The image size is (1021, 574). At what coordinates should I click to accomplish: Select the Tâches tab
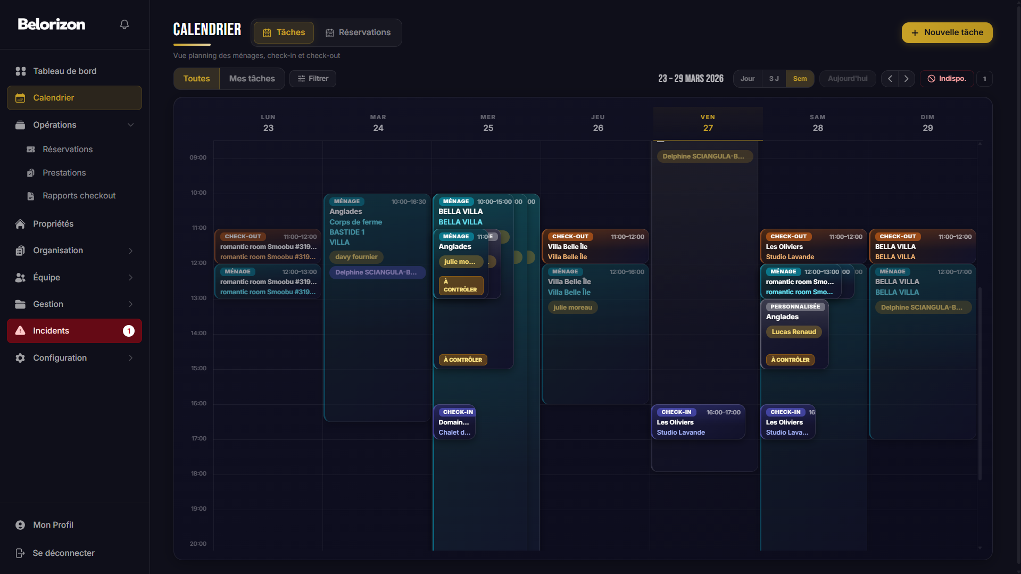(284, 32)
